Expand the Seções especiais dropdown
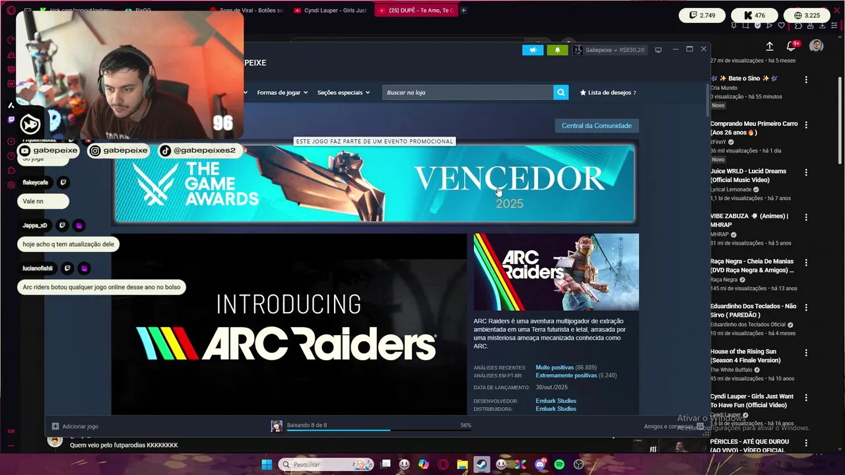The image size is (845, 475). [343, 92]
